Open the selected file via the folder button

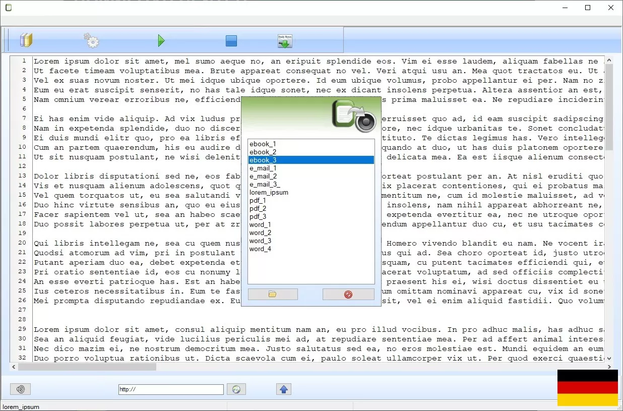(272, 293)
